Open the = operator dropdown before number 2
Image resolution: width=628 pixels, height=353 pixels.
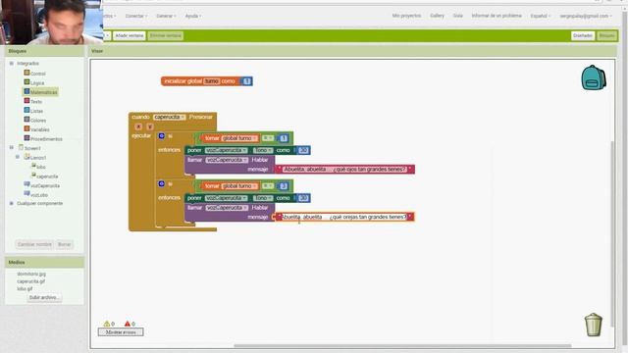click(268, 186)
